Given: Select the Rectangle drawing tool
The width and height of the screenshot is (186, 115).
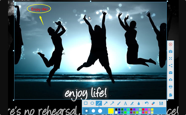Looking at the screenshot, I should 86,103.
